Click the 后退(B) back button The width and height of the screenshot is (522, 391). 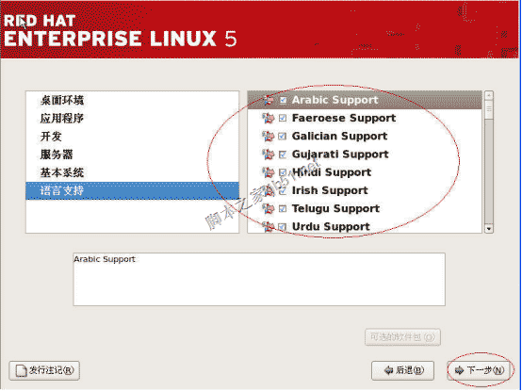402,370
